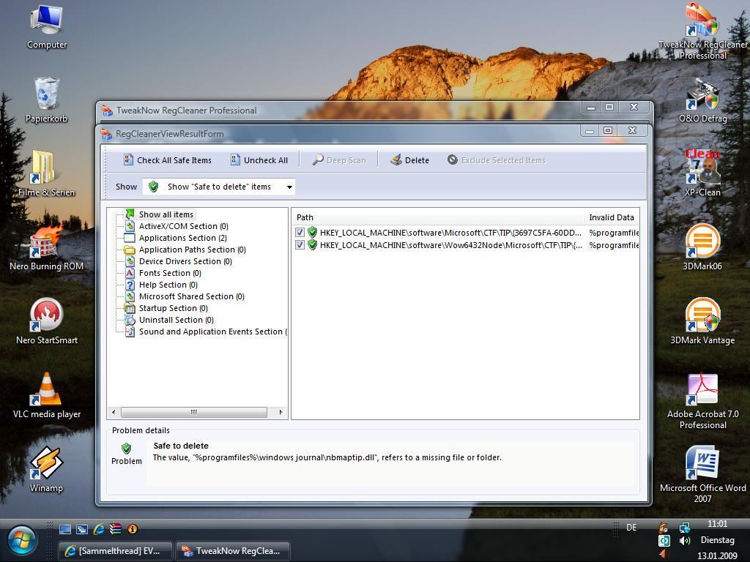Click the left arrow of tree scrollbar
Screen dimensions: 750x562
[x=114, y=412]
